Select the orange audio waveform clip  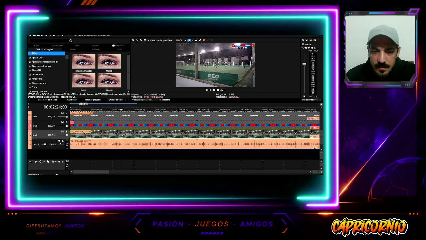[x=194, y=144]
